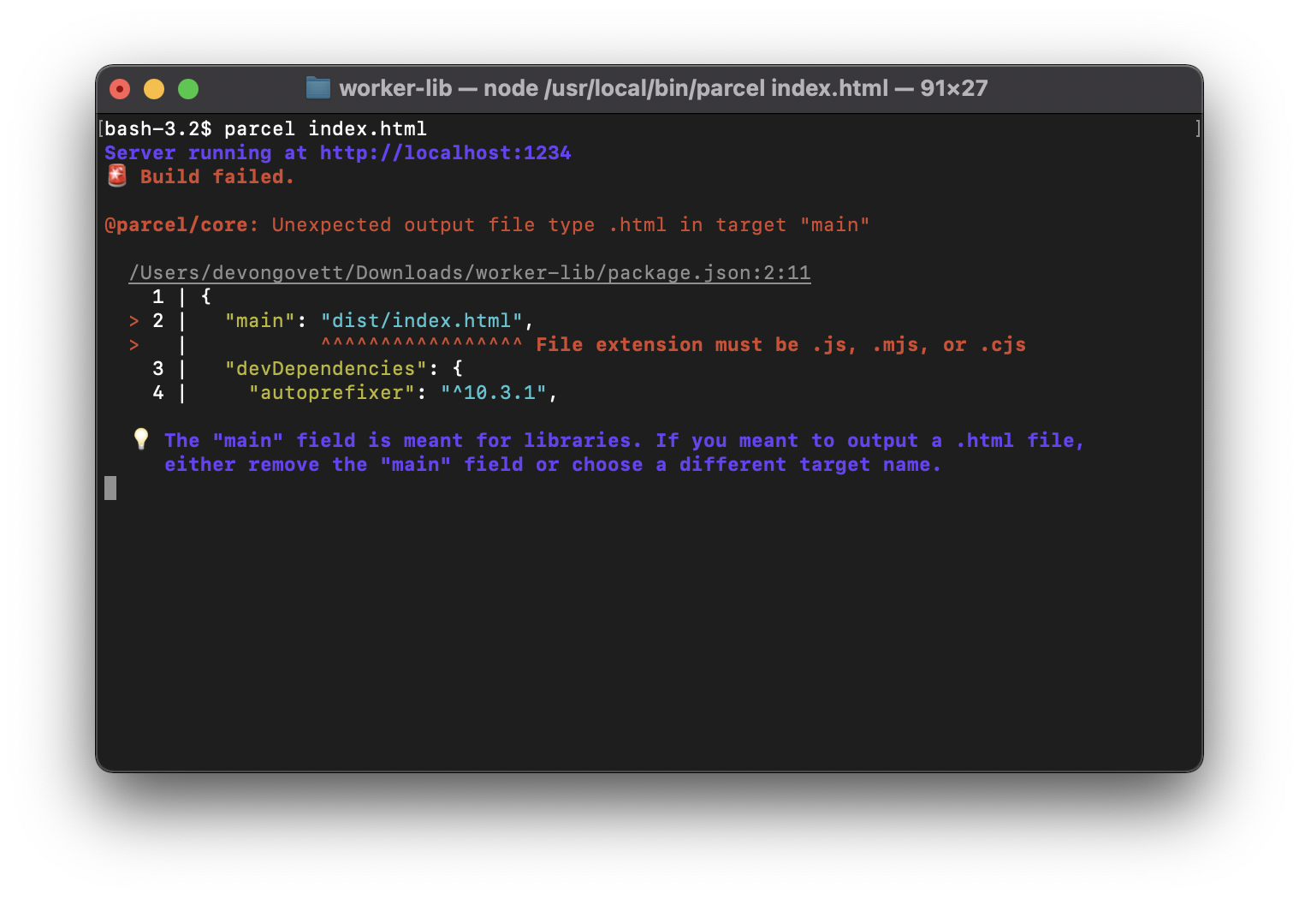Click line number 2 in the error snippet
The image size is (1299, 899).
[157, 320]
